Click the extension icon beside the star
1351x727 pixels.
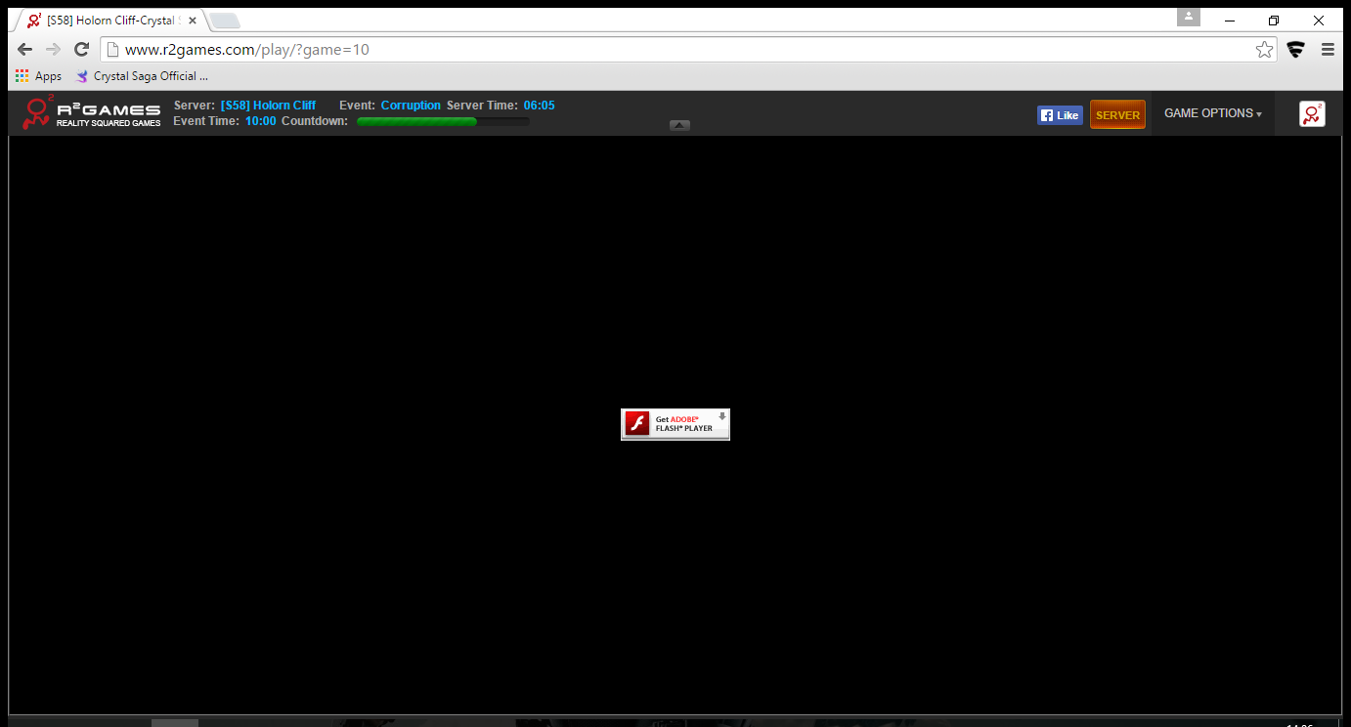point(1295,50)
